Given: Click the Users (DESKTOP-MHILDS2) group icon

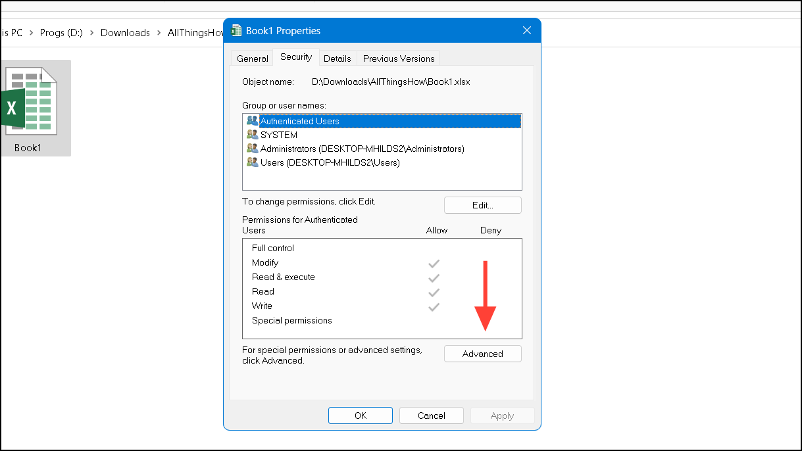Looking at the screenshot, I should [252, 162].
